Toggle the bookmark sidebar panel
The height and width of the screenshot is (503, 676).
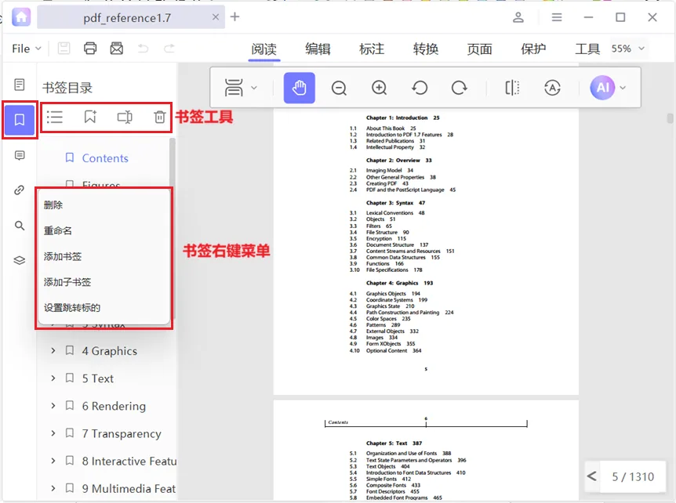click(20, 120)
